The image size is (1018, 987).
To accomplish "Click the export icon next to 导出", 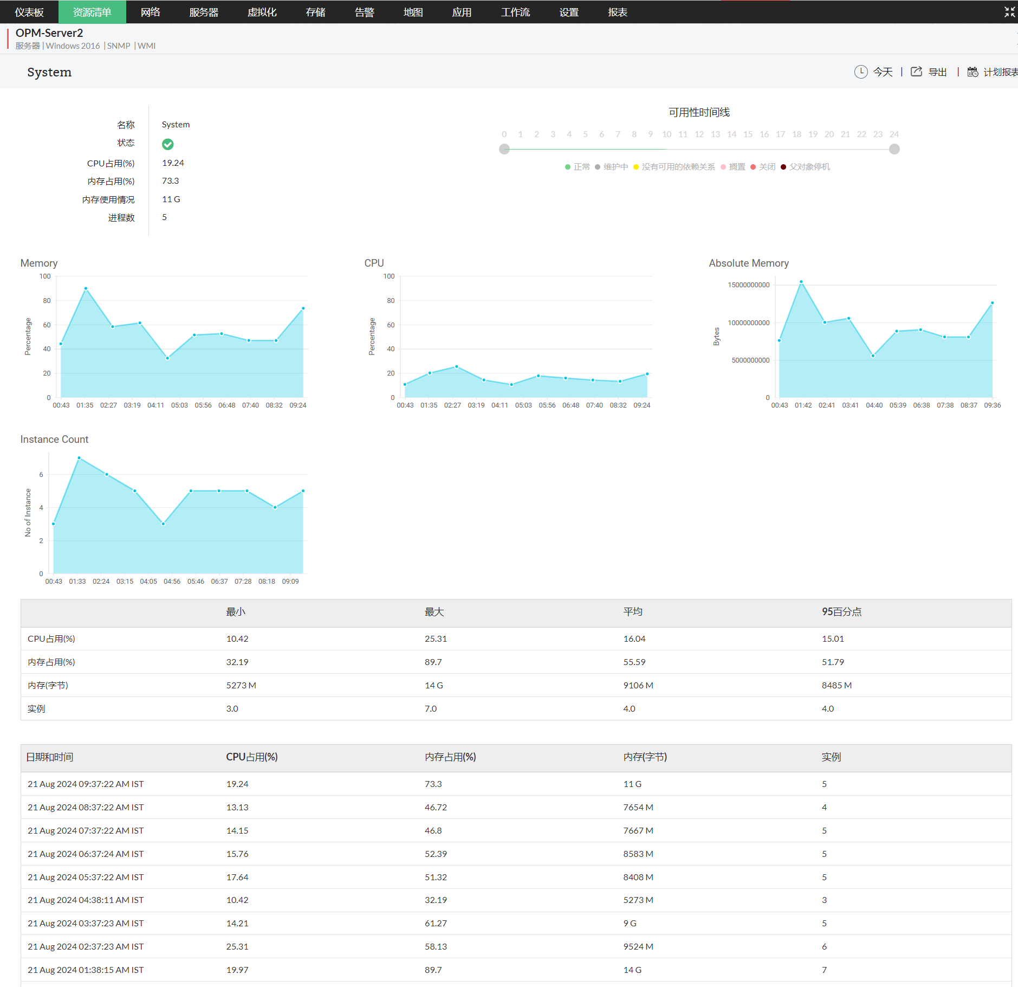I will 916,72.
